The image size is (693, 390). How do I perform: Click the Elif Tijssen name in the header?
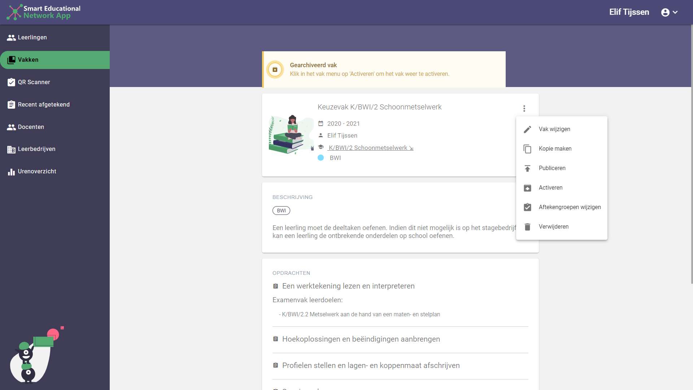click(x=629, y=12)
